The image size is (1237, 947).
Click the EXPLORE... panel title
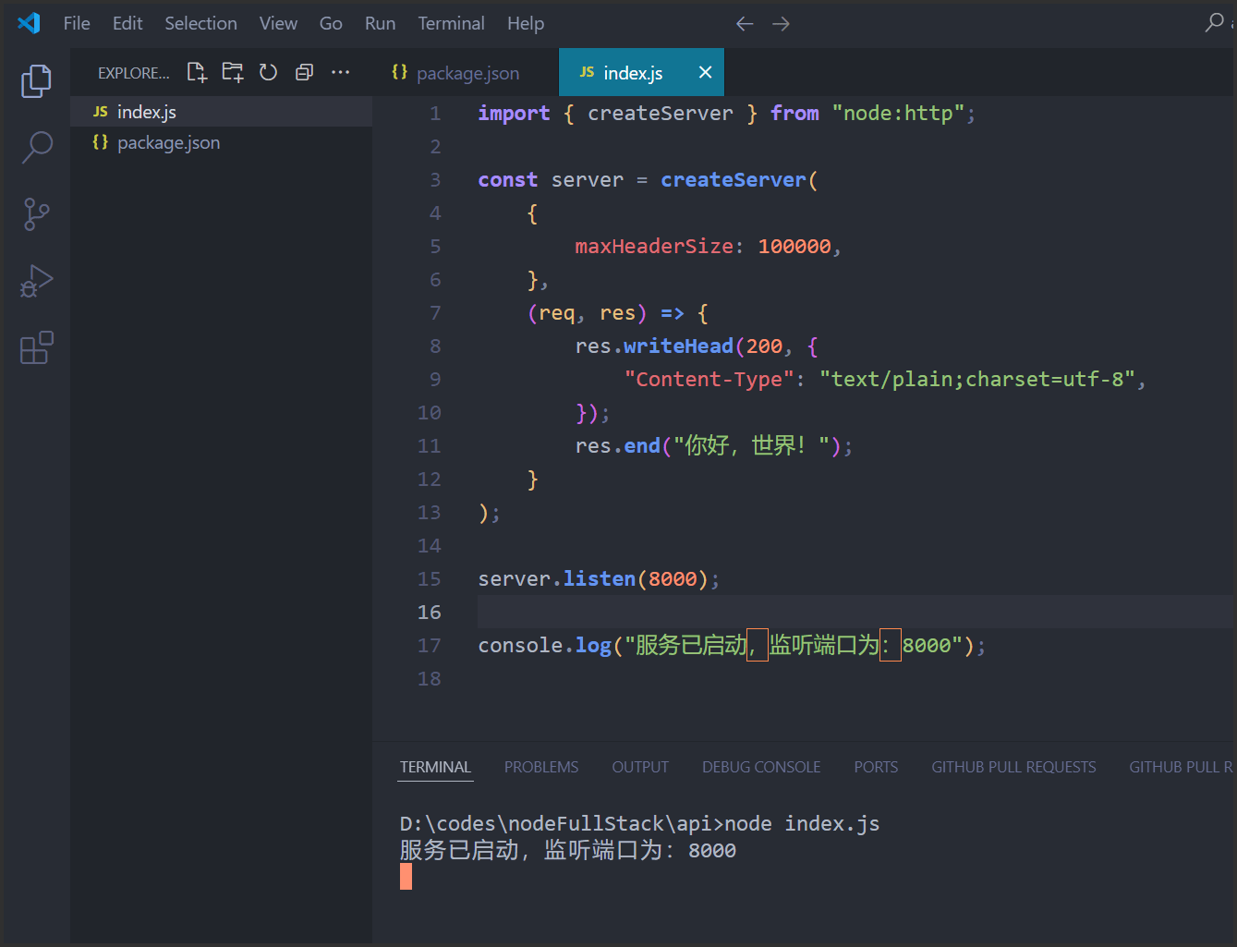click(x=134, y=73)
